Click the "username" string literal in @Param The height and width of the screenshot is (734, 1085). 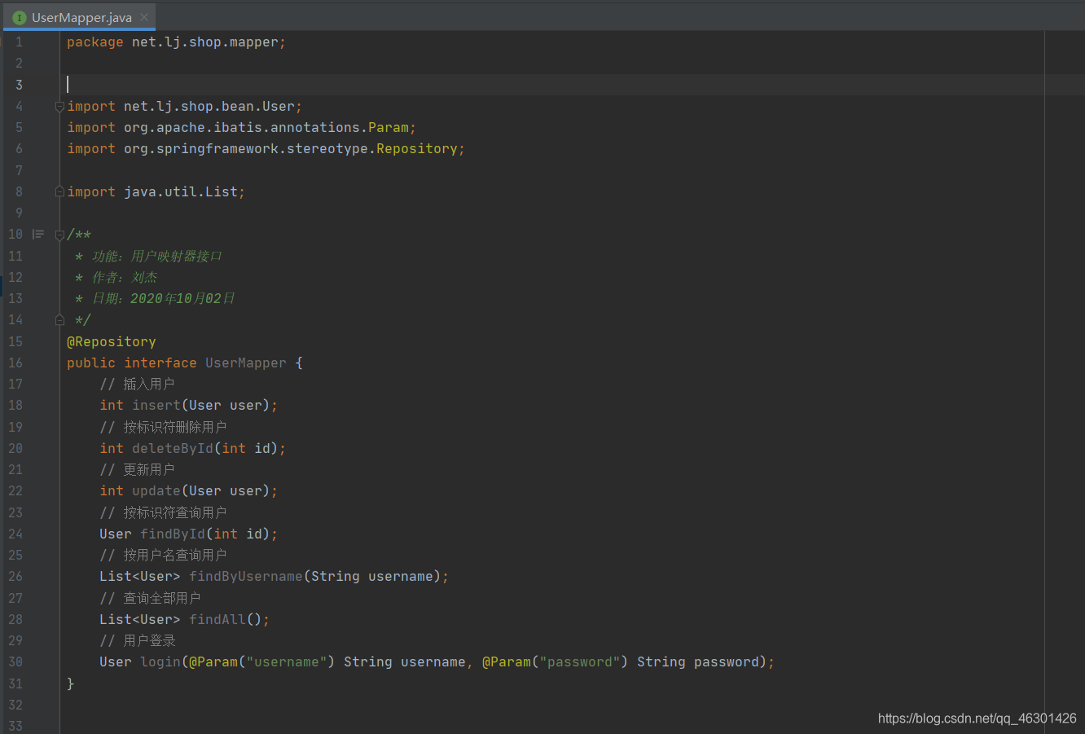coord(287,662)
